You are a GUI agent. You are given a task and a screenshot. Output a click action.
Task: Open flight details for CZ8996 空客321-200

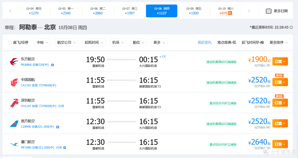37,127
